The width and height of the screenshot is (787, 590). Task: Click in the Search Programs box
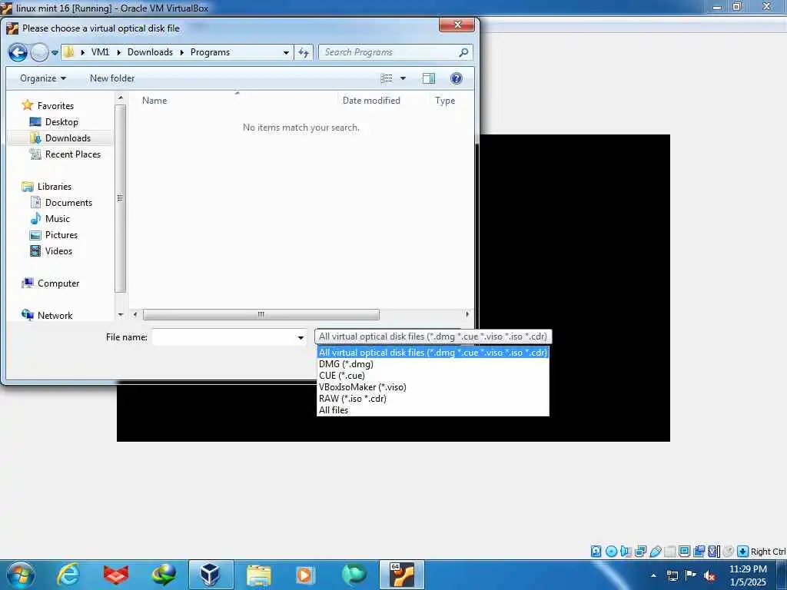[389, 52]
